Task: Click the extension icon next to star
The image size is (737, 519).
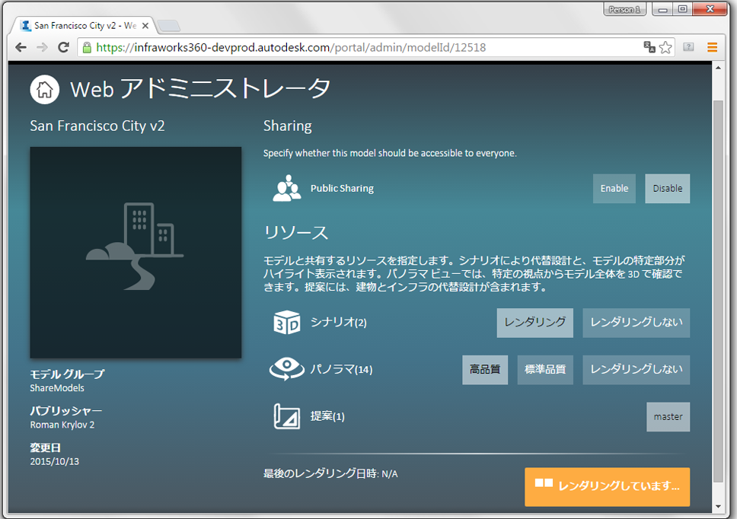Action: point(688,47)
